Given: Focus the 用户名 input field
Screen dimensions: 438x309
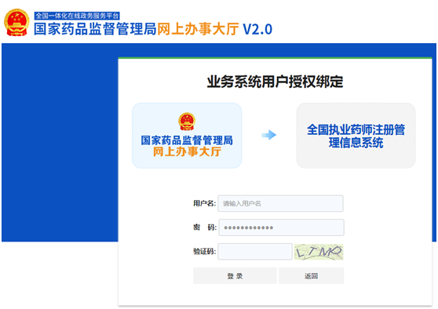Looking at the screenshot, I should tap(280, 203).
